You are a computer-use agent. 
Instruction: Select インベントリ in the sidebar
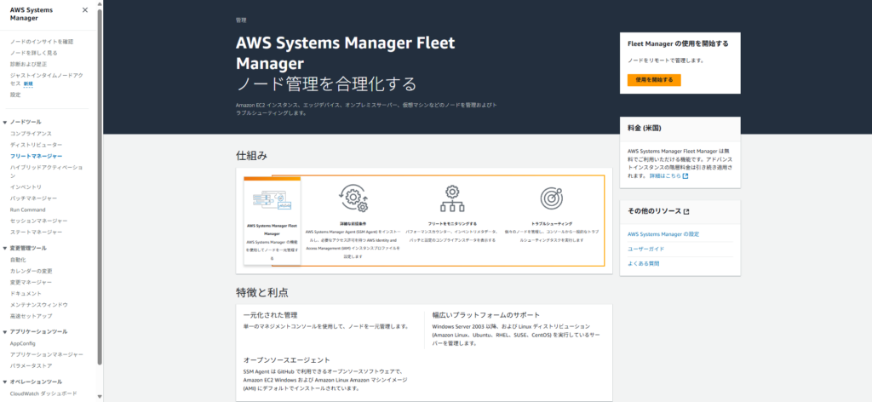26,187
